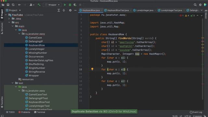
Task: Click line number 15 in gutter
Action: tap(81, 69)
